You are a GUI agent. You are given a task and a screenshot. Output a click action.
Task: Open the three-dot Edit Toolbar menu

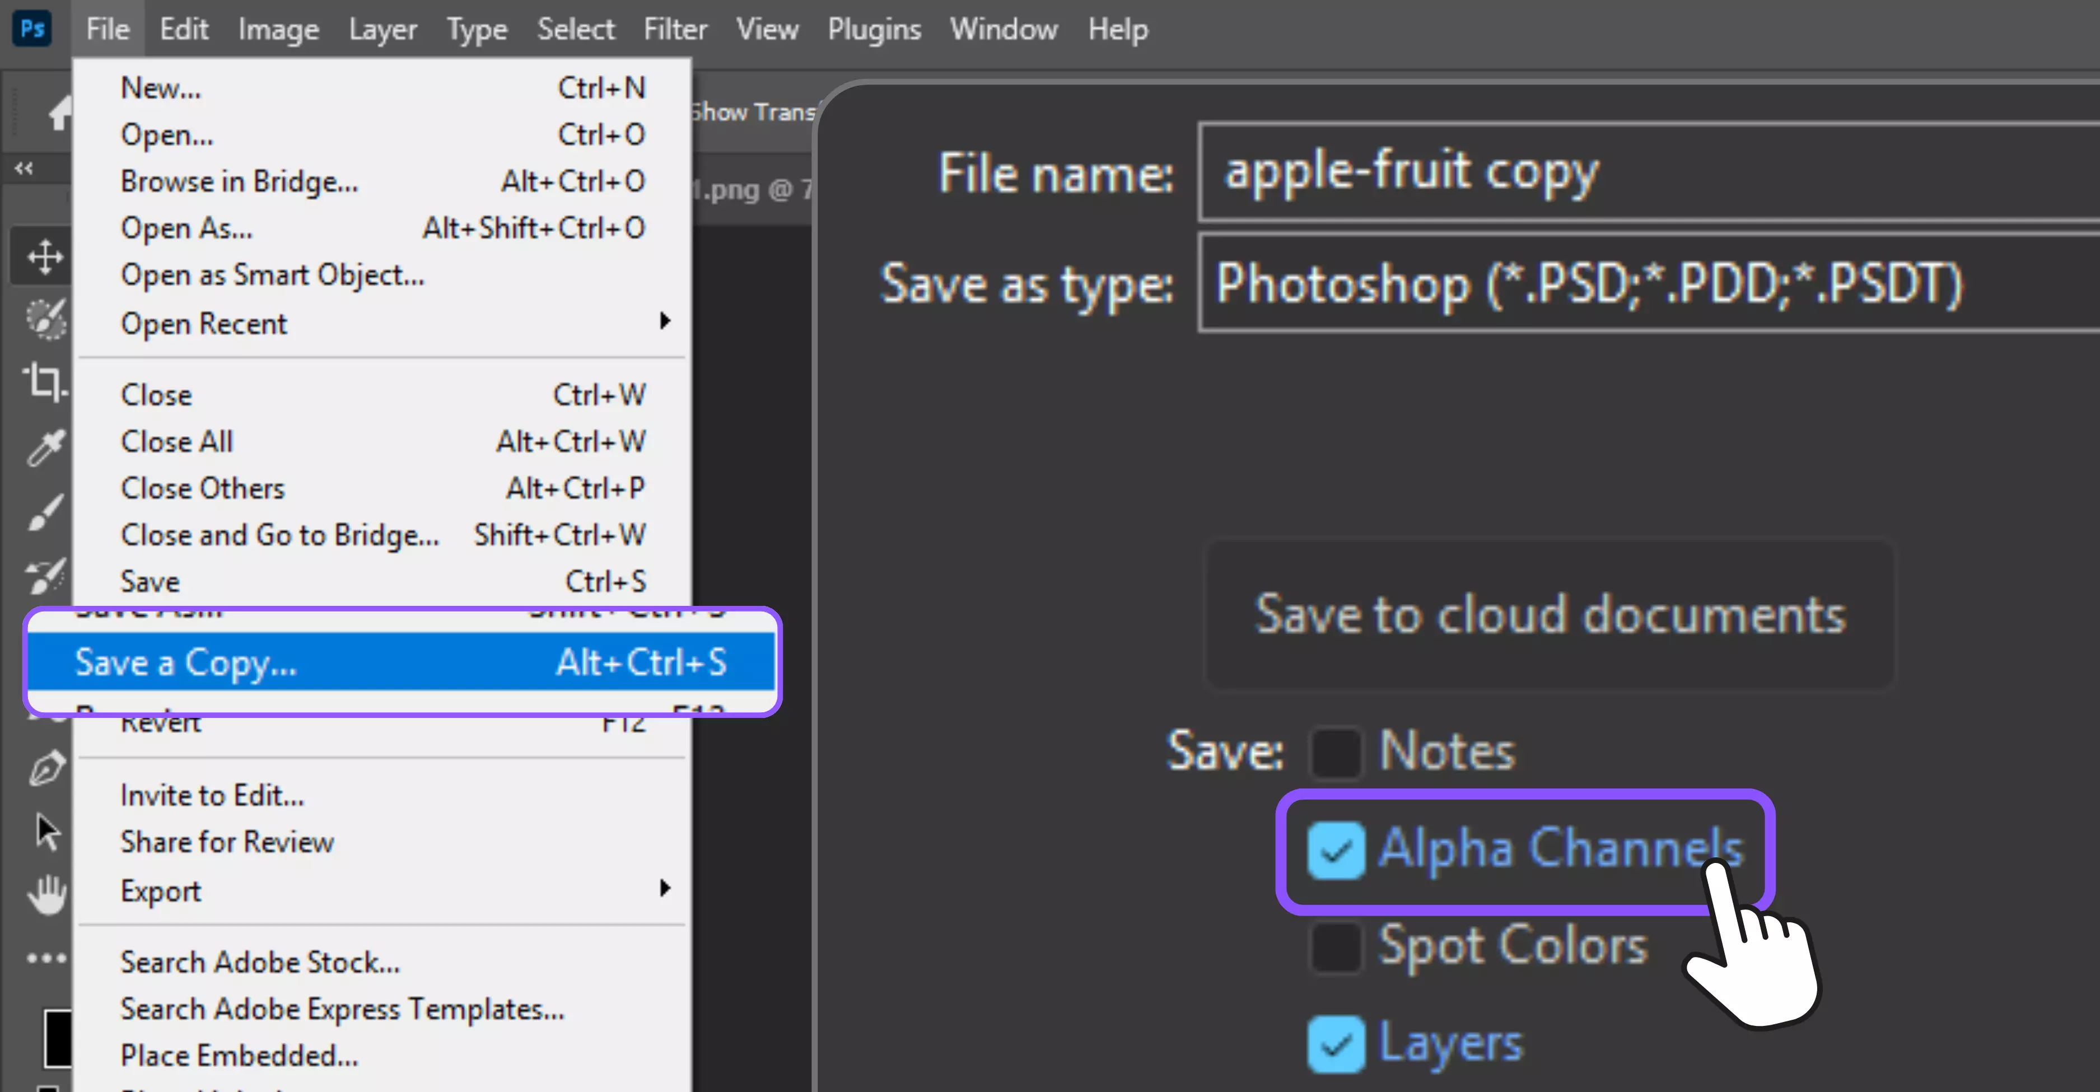click(x=46, y=958)
